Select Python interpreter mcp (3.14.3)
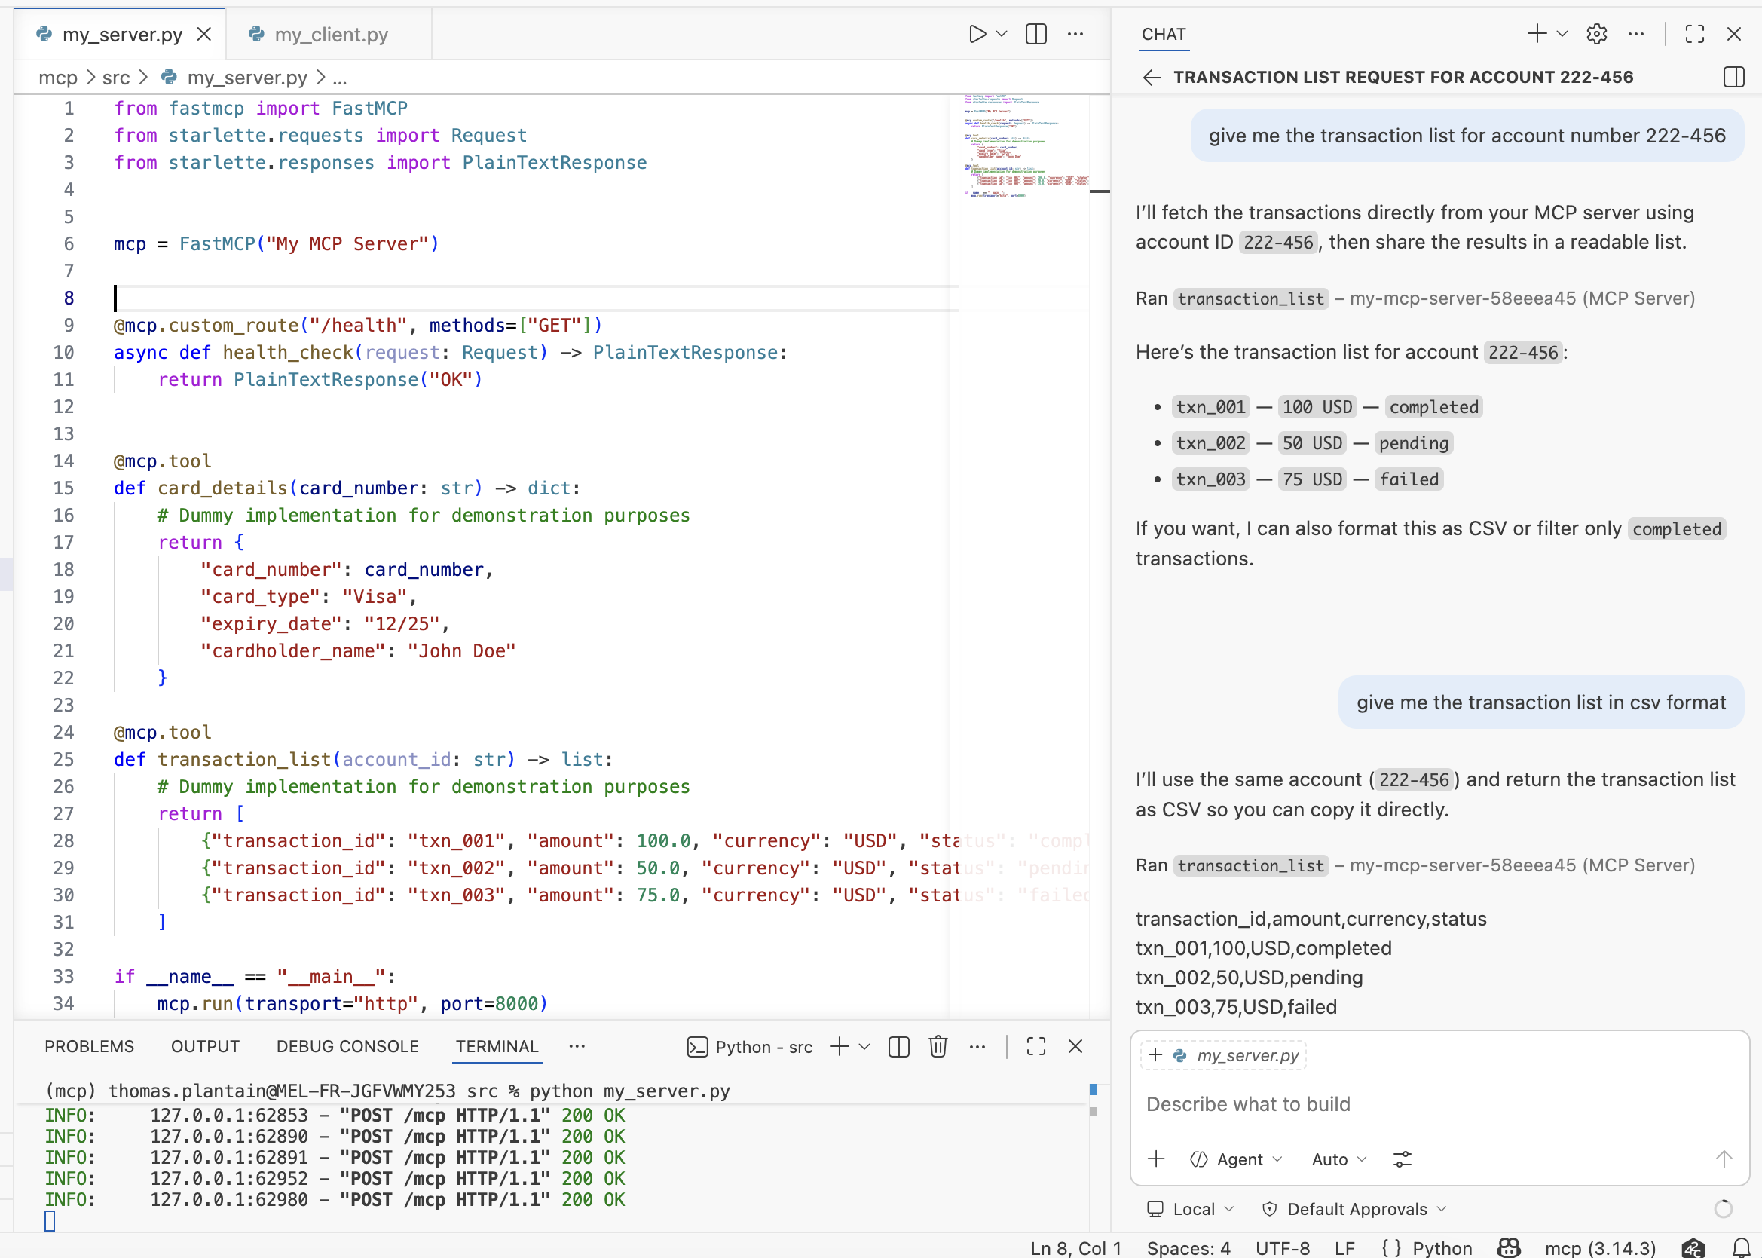Viewport: 1762px width, 1258px height. [1600, 1248]
